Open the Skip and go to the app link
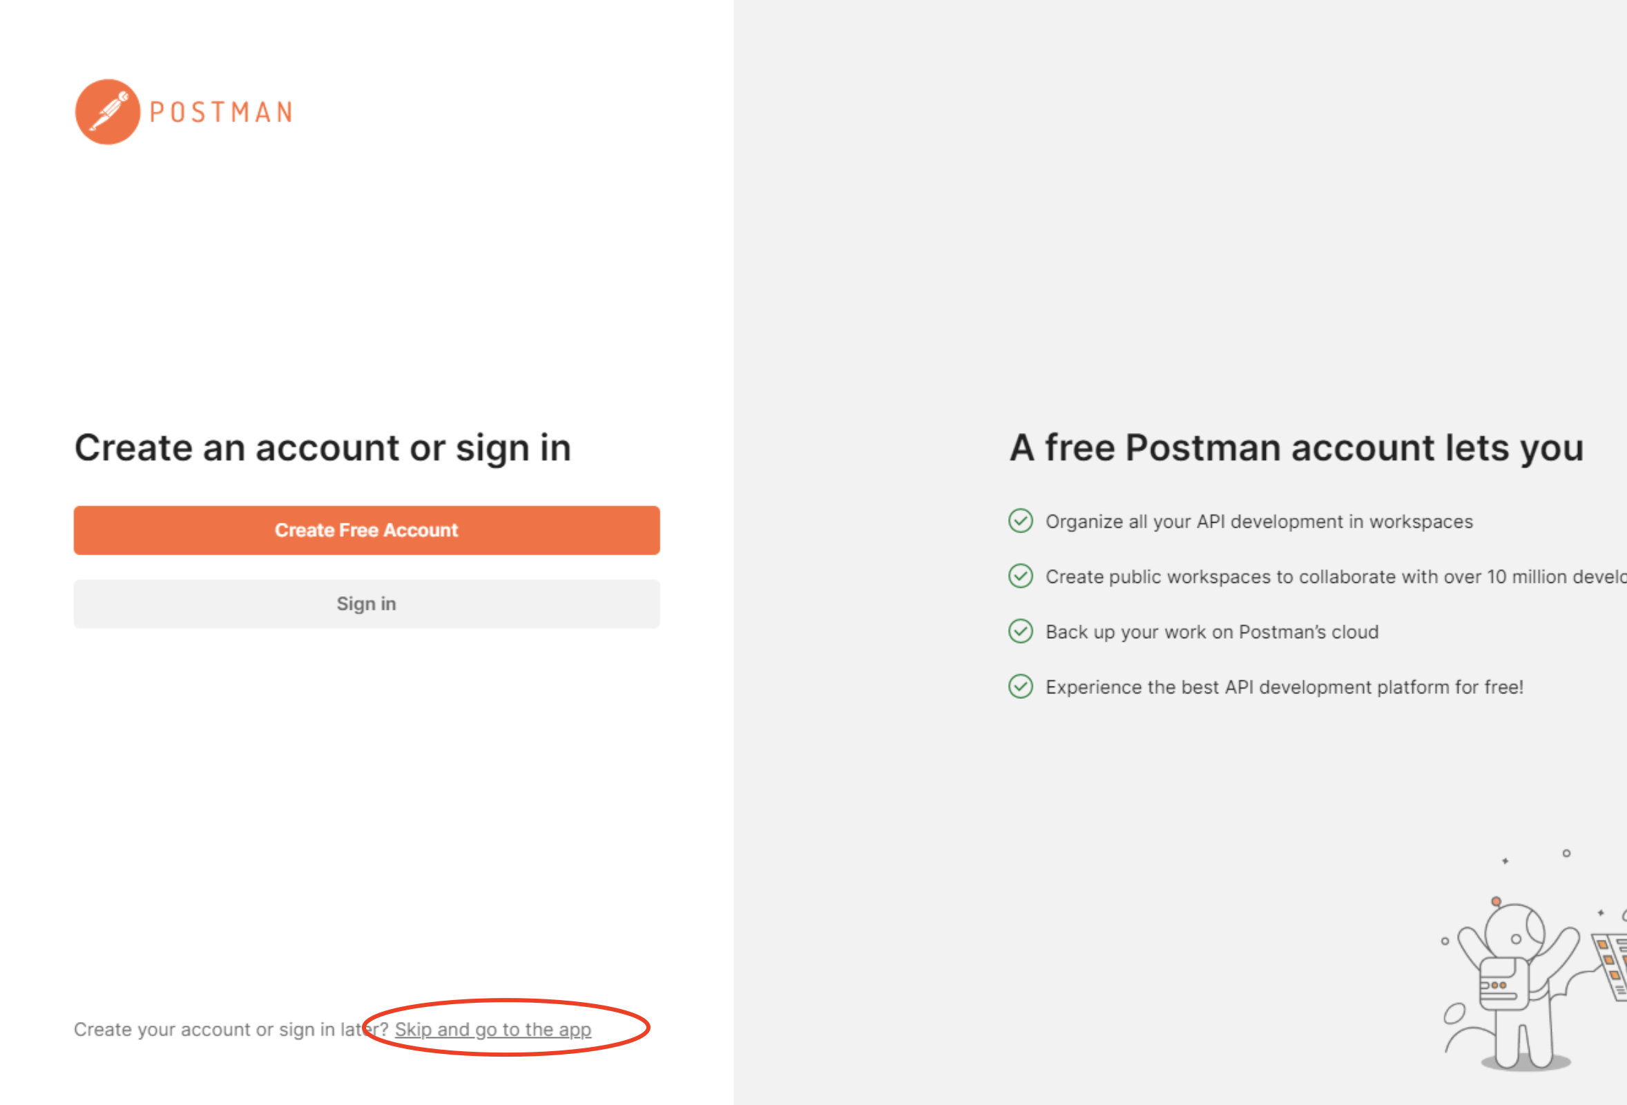Screen dimensions: 1627x1105 [x=493, y=1028]
